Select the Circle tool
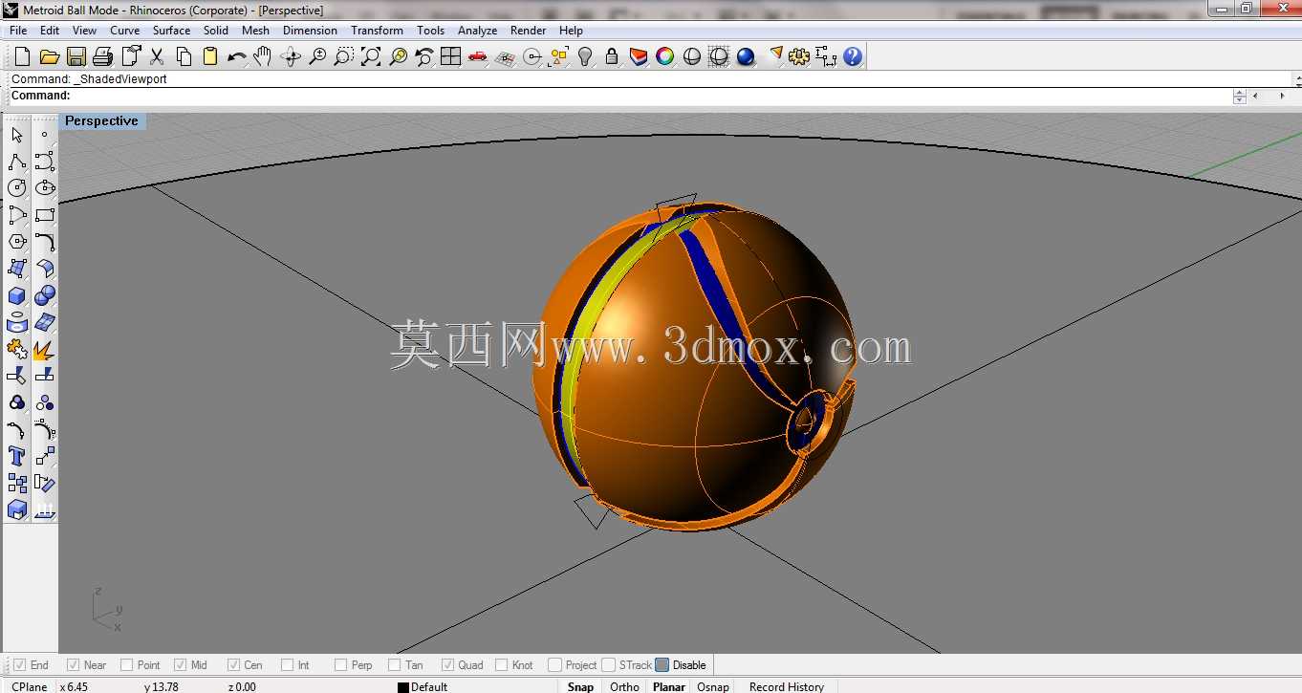 click(17, 188)
